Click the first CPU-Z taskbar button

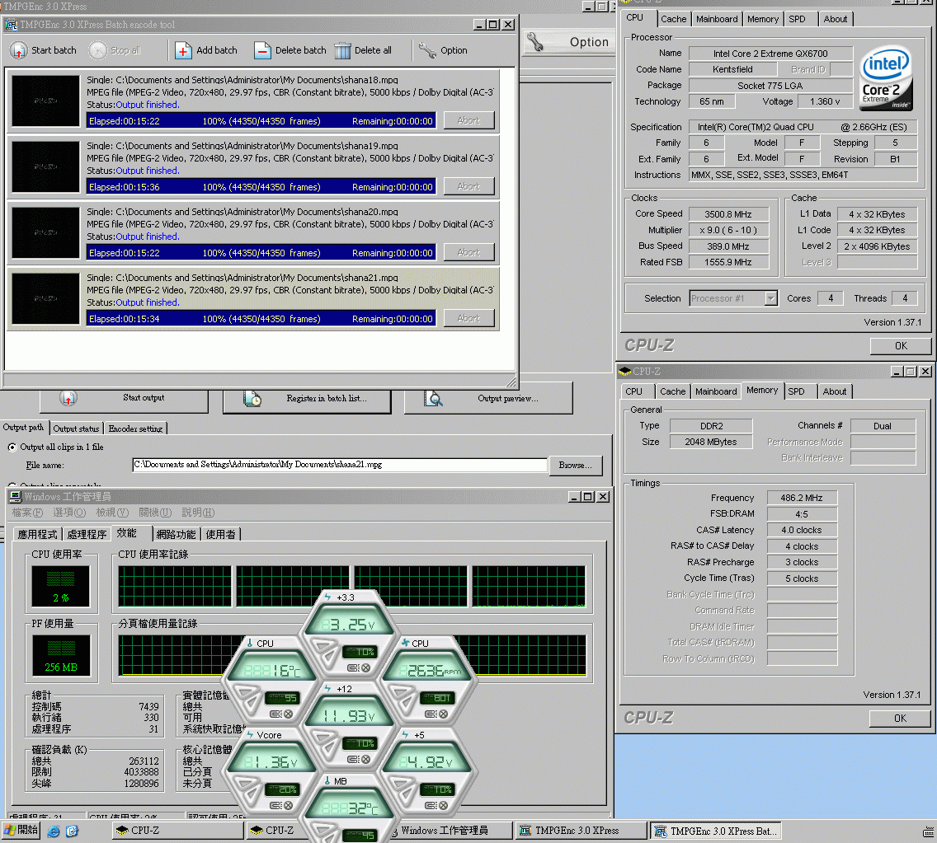pyautogui.click(x=178, y=831)
